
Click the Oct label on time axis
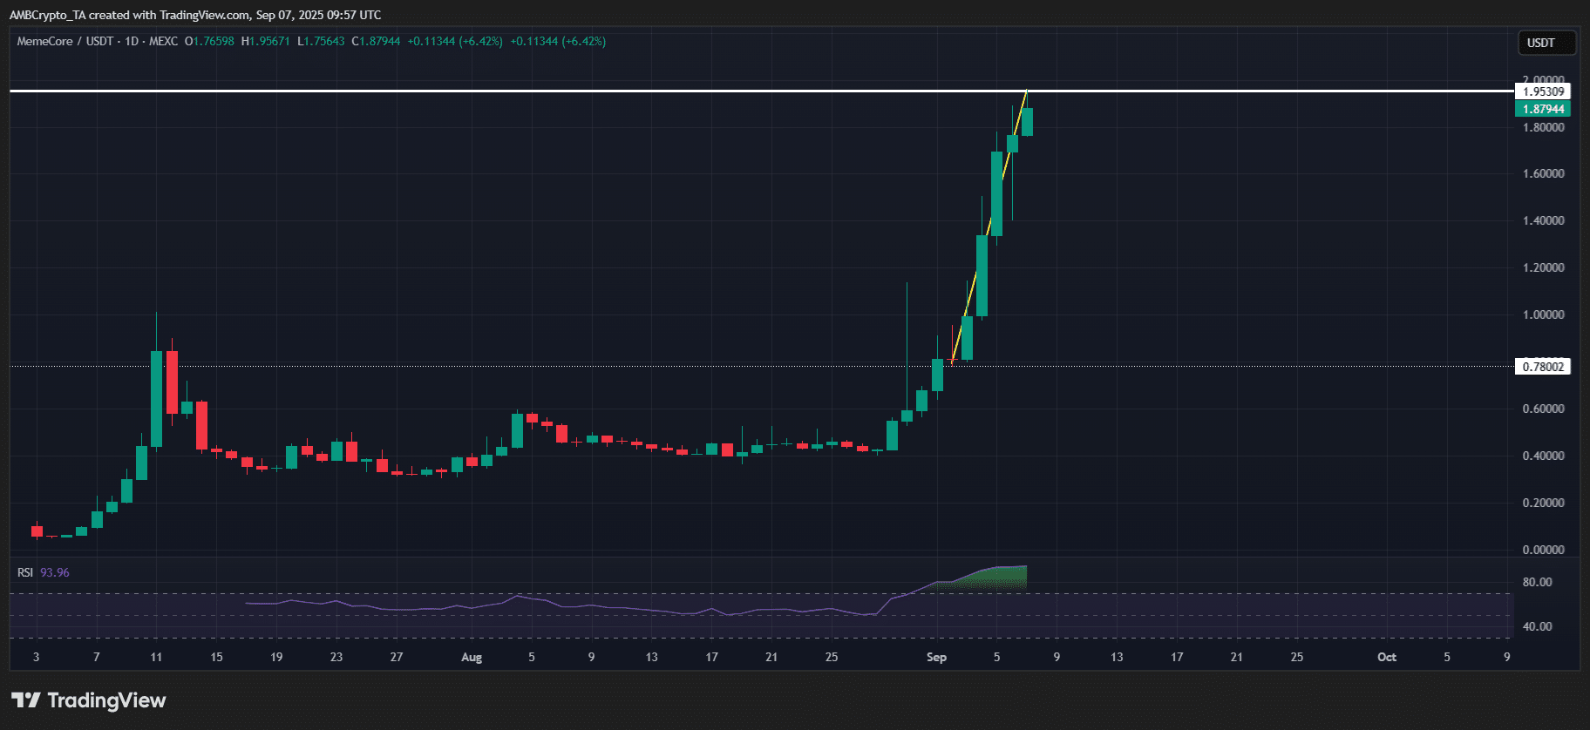(x=1386, y=657)
